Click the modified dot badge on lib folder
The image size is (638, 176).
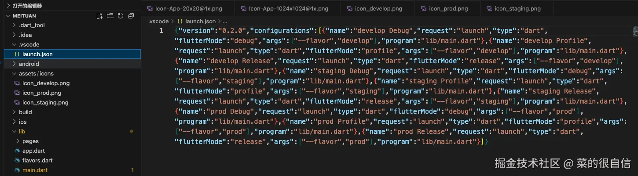(x=131, y=132)
